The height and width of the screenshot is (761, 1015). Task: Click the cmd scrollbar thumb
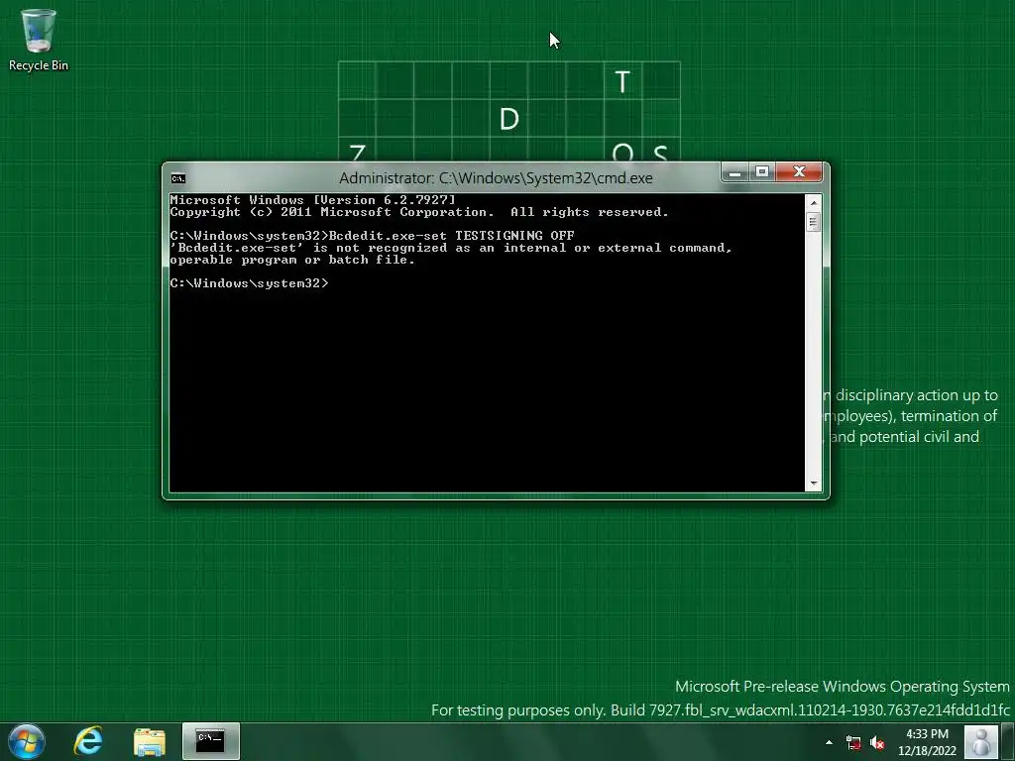coord(814,222)
